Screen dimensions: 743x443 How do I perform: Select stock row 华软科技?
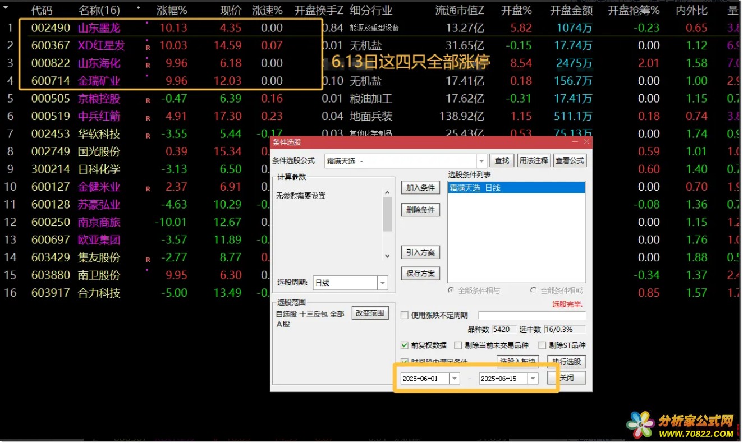coord(371,133)
